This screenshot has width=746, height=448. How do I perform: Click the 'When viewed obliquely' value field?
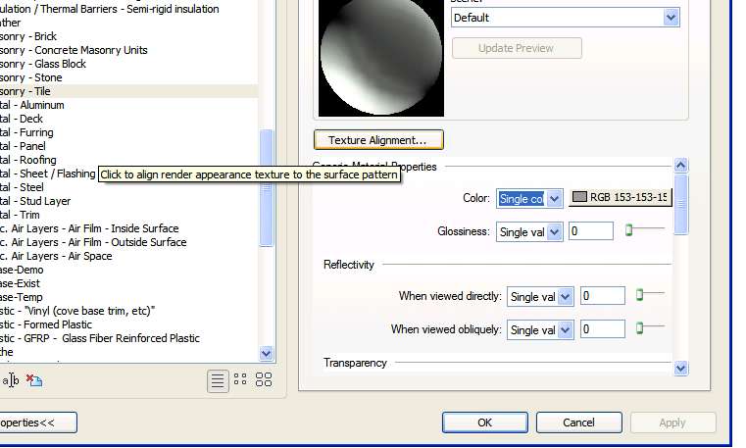point(602,329)
